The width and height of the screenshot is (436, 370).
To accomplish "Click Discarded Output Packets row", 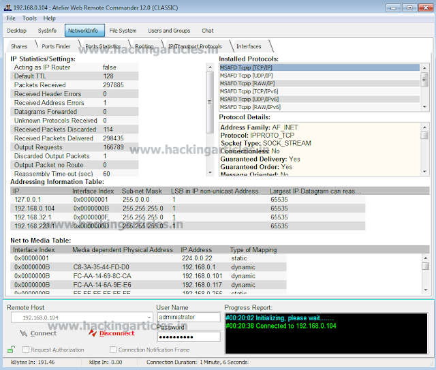I will click(x=74, y=156).
